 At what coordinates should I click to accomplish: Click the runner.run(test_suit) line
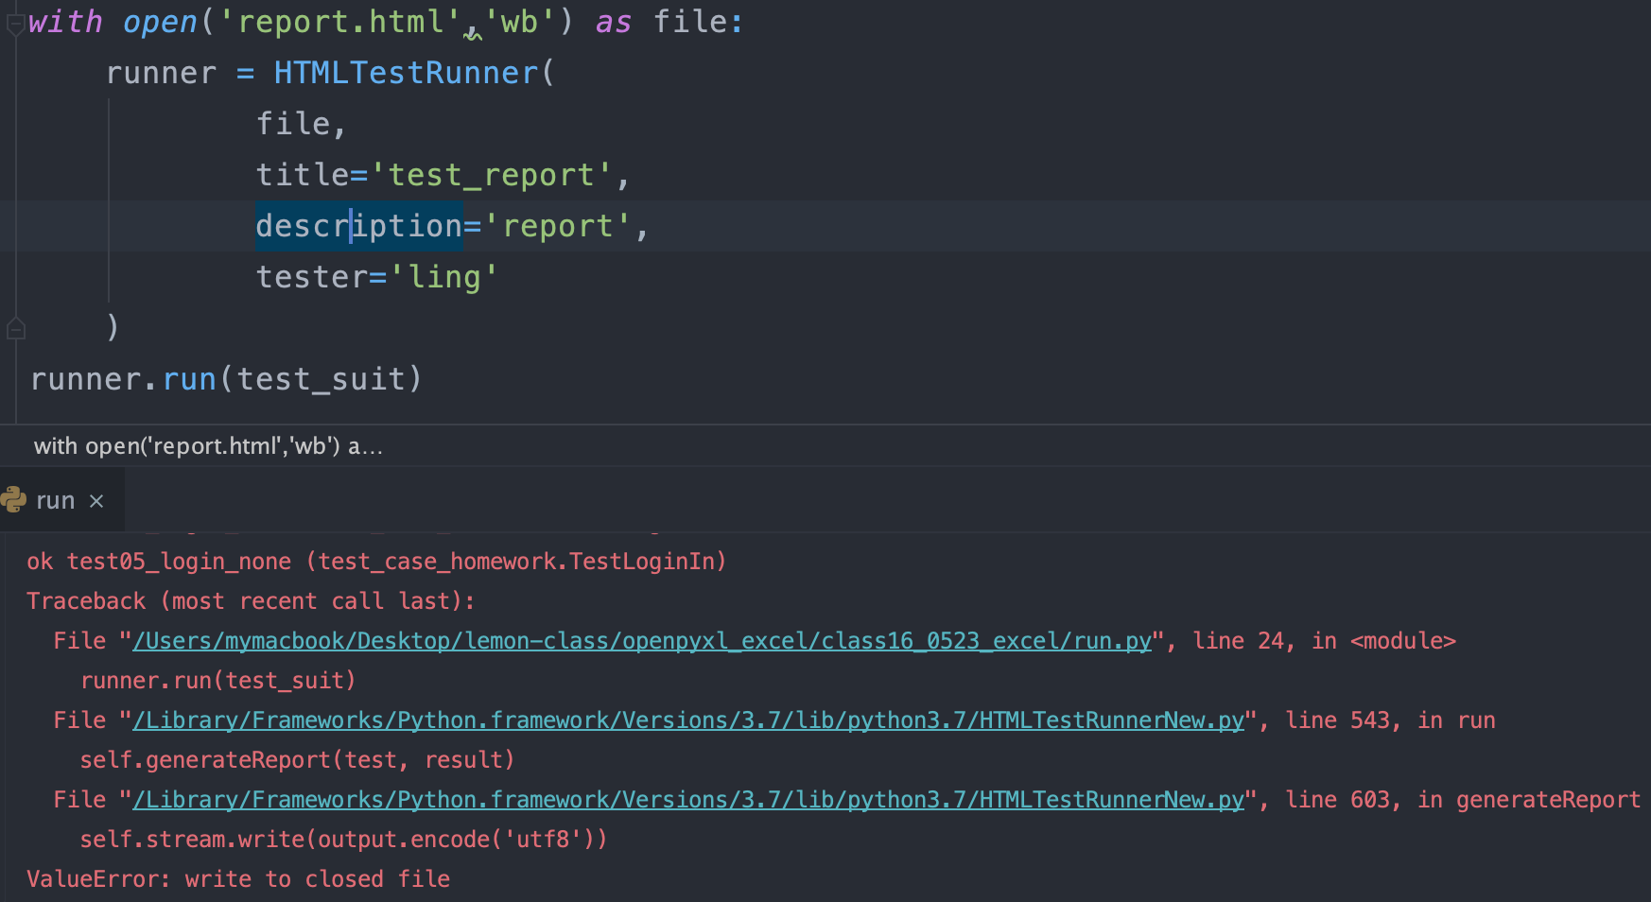coord(225,378)
